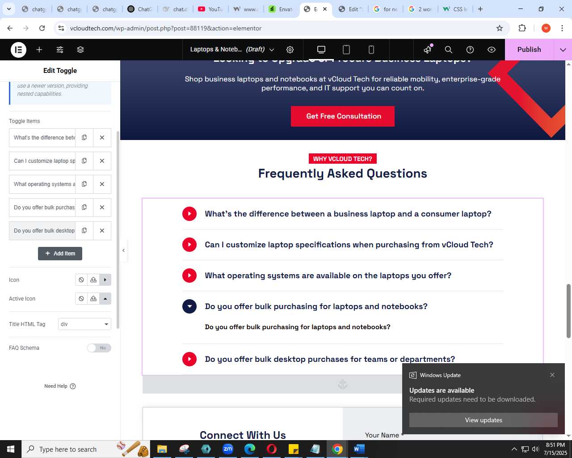Image resolution: width=572 pixels, height=458 pixels.
Task: Set Icon option to none
Action: click(81, 280)
